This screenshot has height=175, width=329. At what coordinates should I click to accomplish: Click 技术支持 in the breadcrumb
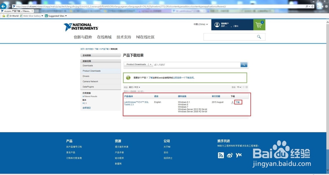[x=89, y=49]
